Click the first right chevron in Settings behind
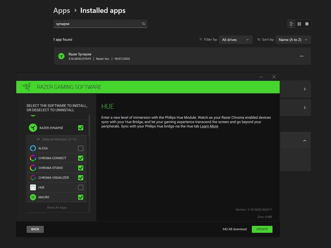The width and height of the screenshot is (331, 248). tap(305, 89)
